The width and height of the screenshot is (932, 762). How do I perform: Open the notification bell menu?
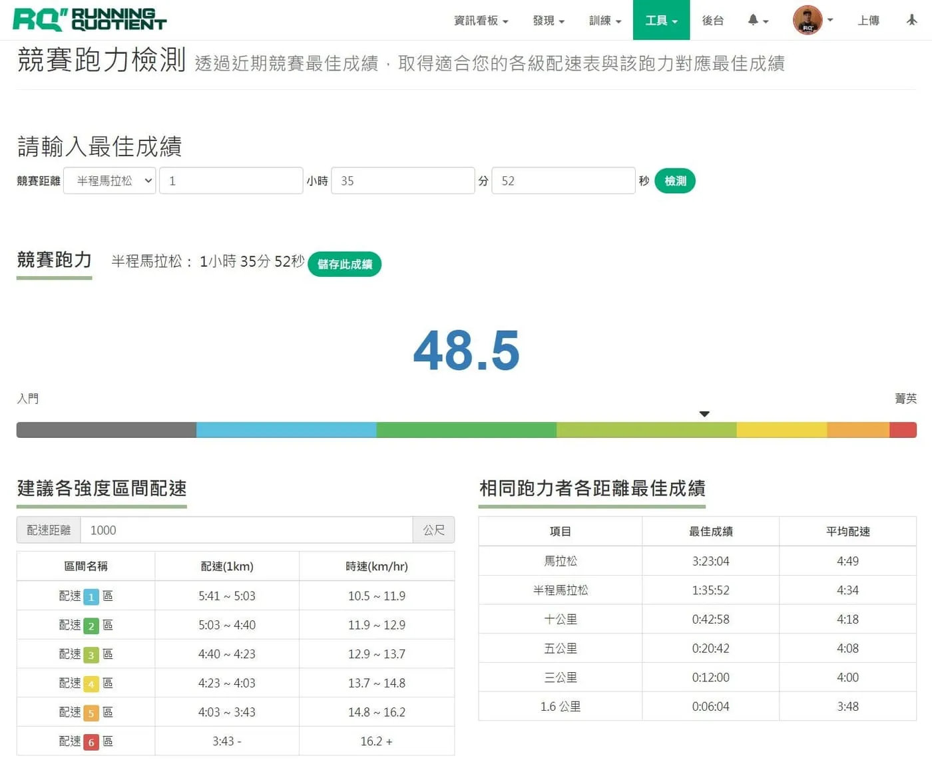tap(758, 20)
